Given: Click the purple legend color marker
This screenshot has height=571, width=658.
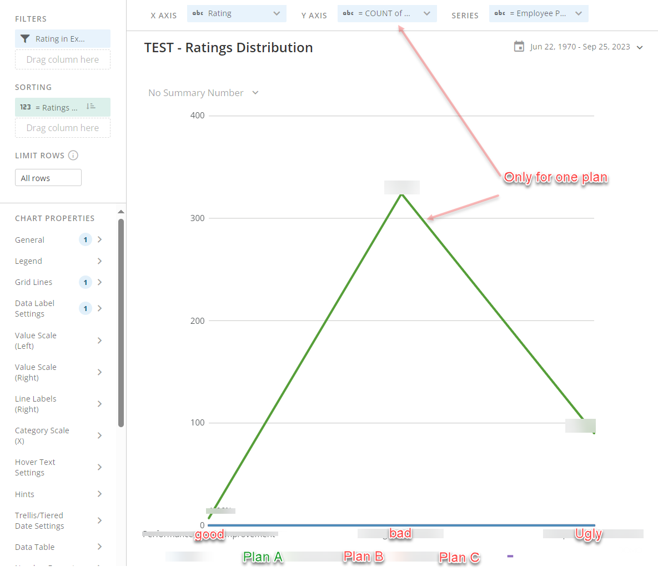Looking at the screenshot, I should [x=510, y=557].
